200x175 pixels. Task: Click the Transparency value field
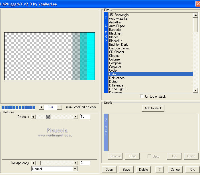point(85,163)
